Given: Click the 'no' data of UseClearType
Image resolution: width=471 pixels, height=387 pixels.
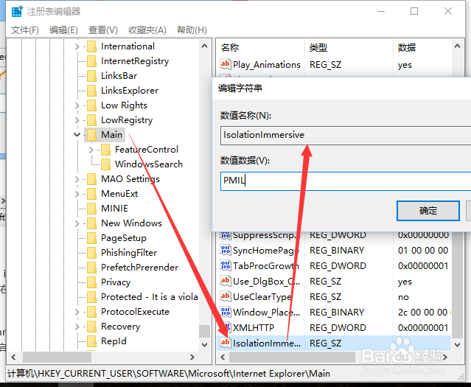Looking at the screenshot, I should tap(403, 297).
